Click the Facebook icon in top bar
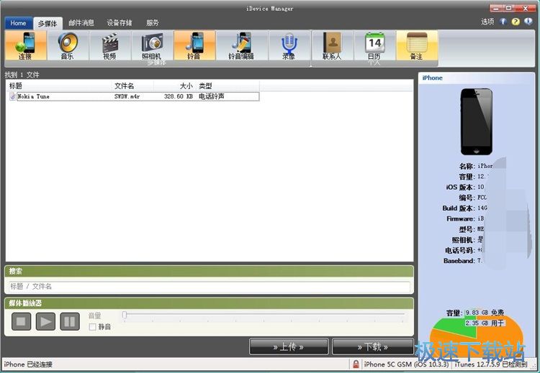The height and width of the screenshot is (373, 540). point(503,22)
